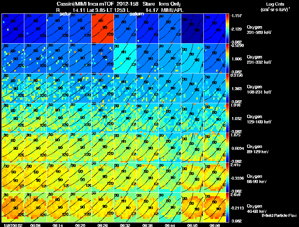Select the red 331-589 keV panel at 06:26
Viewport: 299px width, 227px height.
coord(102,29)
